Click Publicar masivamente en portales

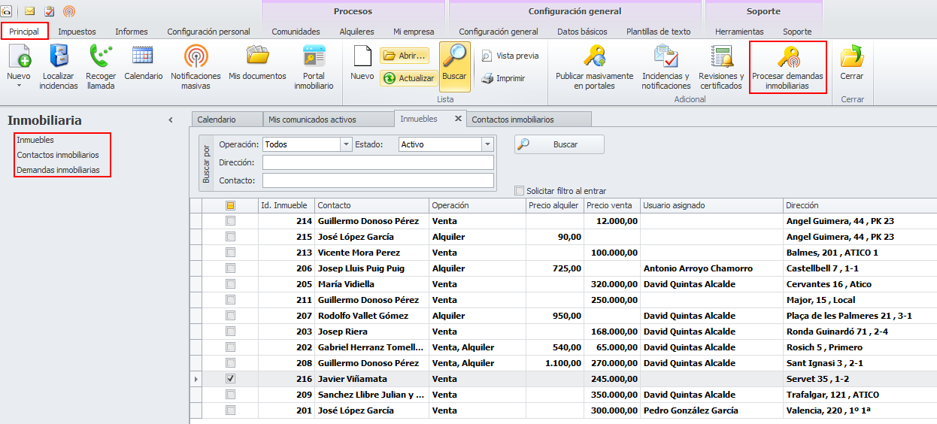(x=594, y=57)
